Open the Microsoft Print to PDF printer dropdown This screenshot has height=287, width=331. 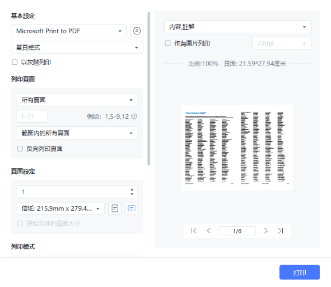pyautogui.click(x=69, y=31)
